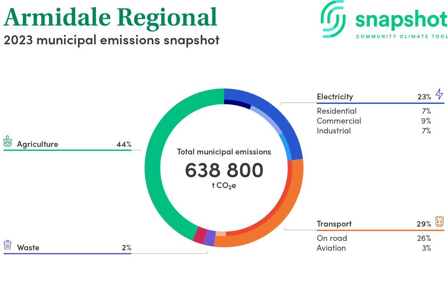Click the 638 800 total emissions figure
The image size is (448, 300).
point(224,171)
